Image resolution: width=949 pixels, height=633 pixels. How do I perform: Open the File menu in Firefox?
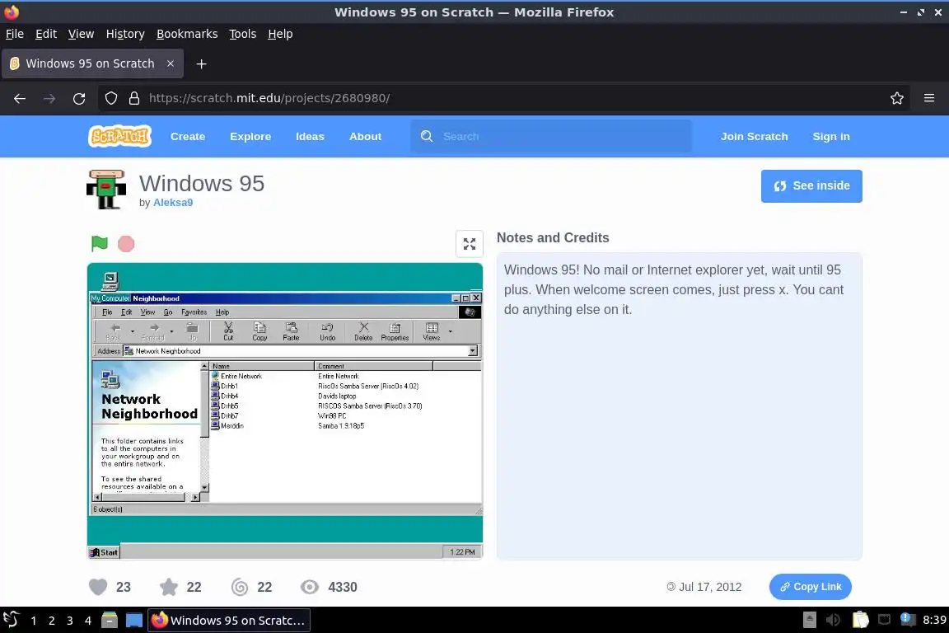pyautogui.click(x=15, y=34)
